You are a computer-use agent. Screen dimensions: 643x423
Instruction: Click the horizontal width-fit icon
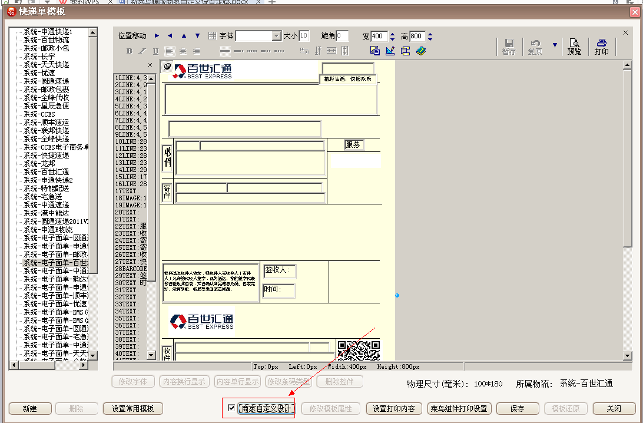coord(332,51)
